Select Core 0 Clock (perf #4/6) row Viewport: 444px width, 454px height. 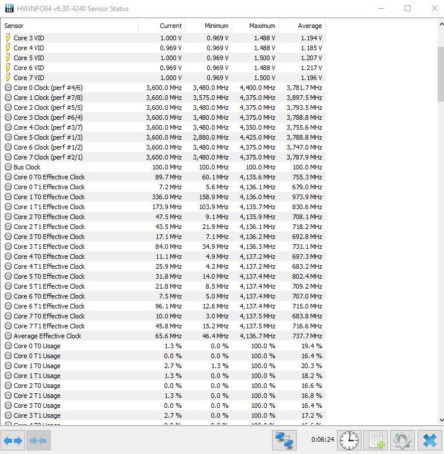163,88
